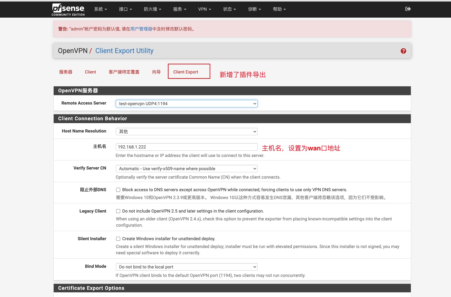Follow the 用户管理器 link in warning
Screen dimensions: 451x297
coord(141,29)
